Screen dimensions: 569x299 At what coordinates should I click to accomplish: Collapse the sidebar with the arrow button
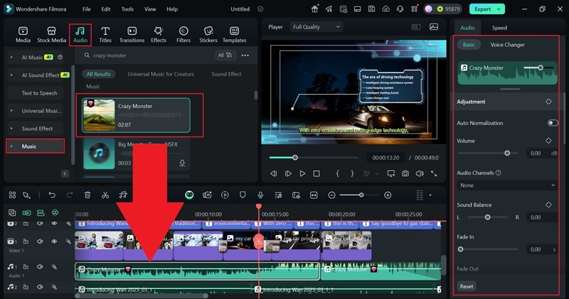[x=65, y=174]
